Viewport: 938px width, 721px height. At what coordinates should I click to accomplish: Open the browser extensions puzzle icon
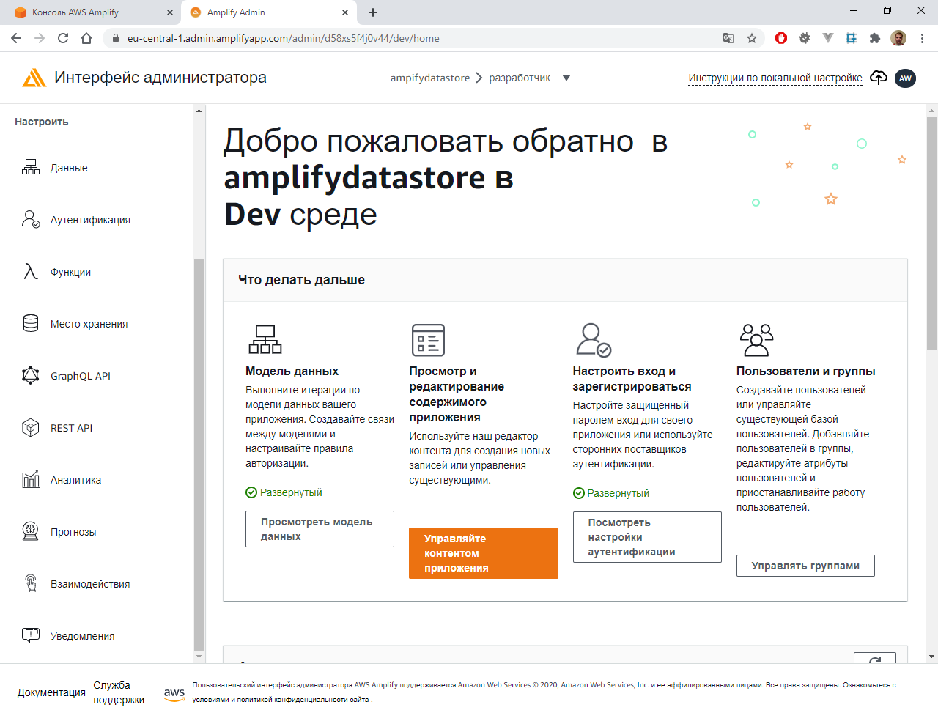point(874,38)
